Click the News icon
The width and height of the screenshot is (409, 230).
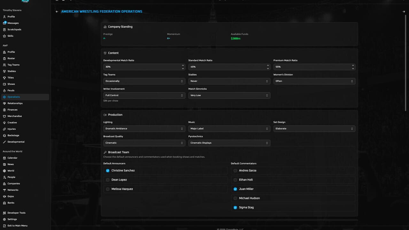4,164
